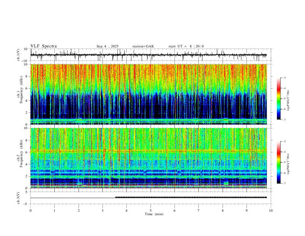Click the ch.1 voltage waveform trace panel
Screen dimensions: 305x236
(x=151, y=55)
